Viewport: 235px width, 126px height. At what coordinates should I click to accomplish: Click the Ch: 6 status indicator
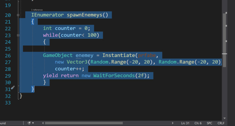(x=198, y=123)
